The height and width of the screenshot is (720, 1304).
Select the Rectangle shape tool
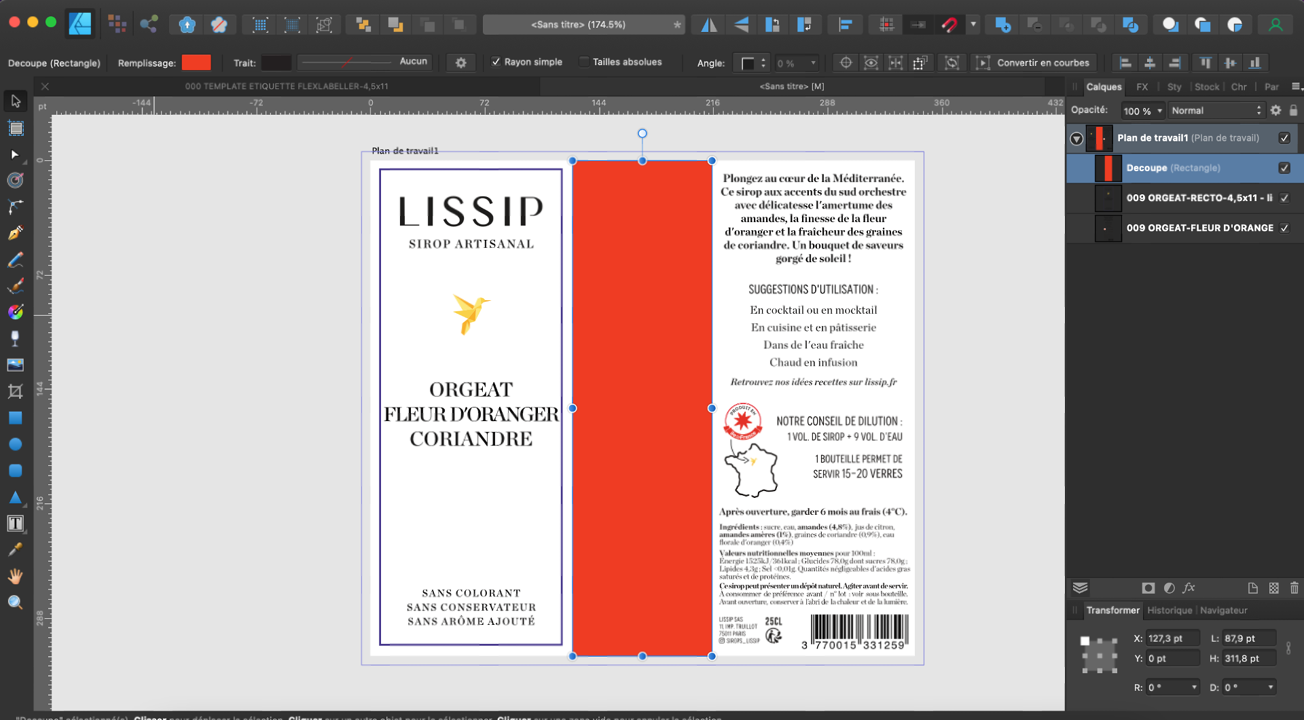coord(16,418)
